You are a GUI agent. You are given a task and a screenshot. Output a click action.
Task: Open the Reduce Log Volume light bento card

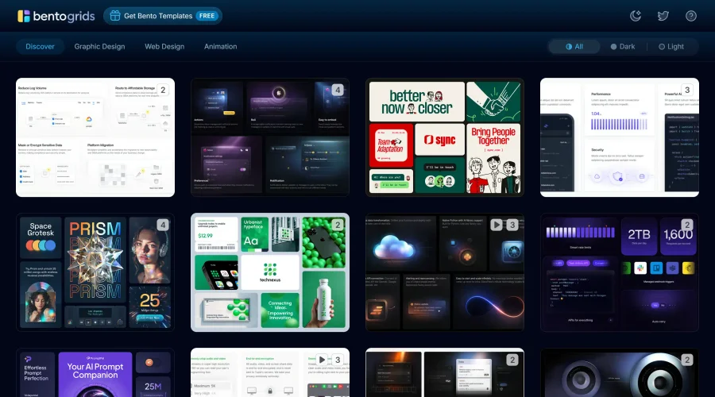(95, 137)
